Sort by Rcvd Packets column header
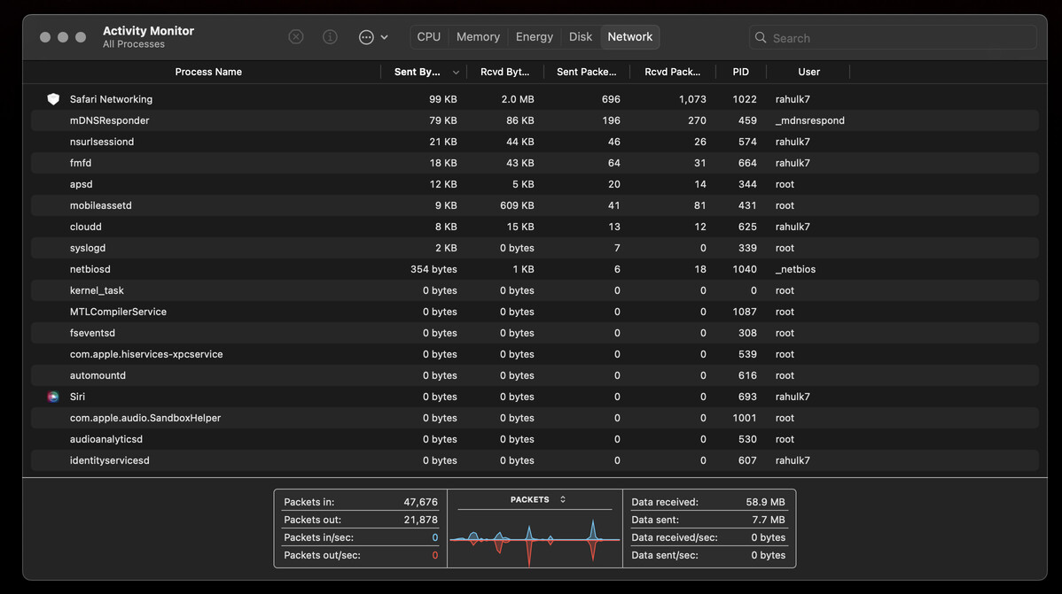 point(673,72)
